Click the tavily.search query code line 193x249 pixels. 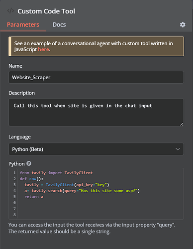click(x=82, y=191)
